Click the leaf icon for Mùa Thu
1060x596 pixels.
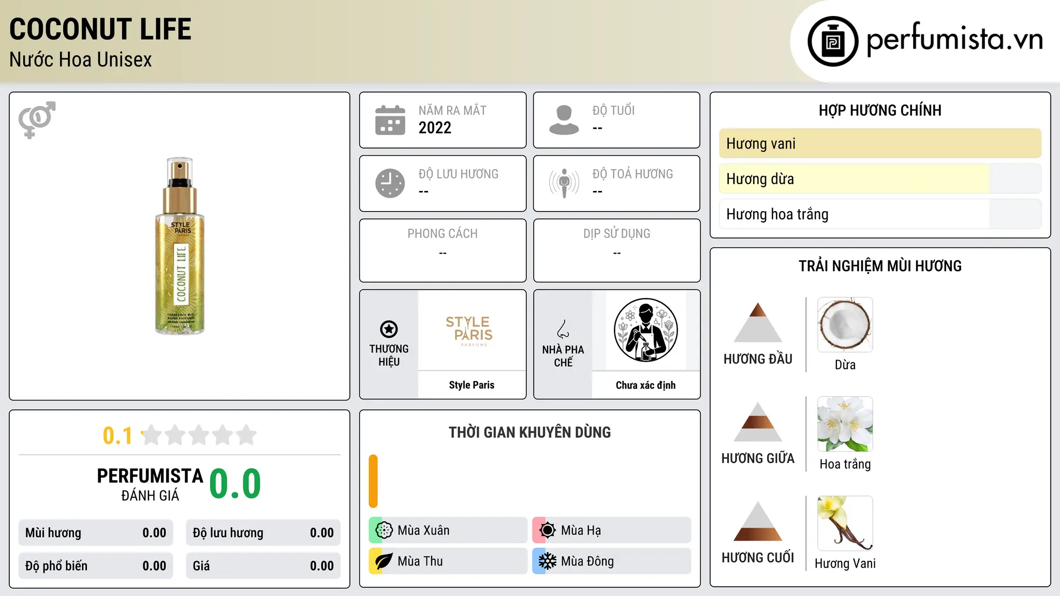click(x=384, y=561)
